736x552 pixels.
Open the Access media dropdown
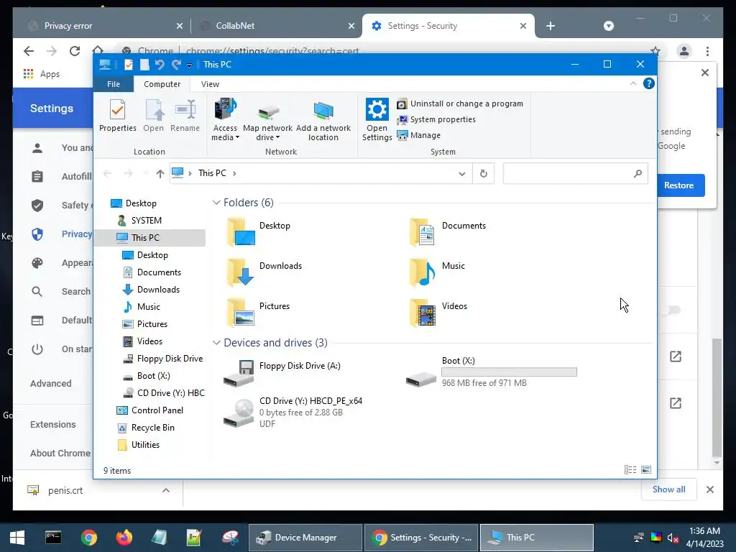225,120
